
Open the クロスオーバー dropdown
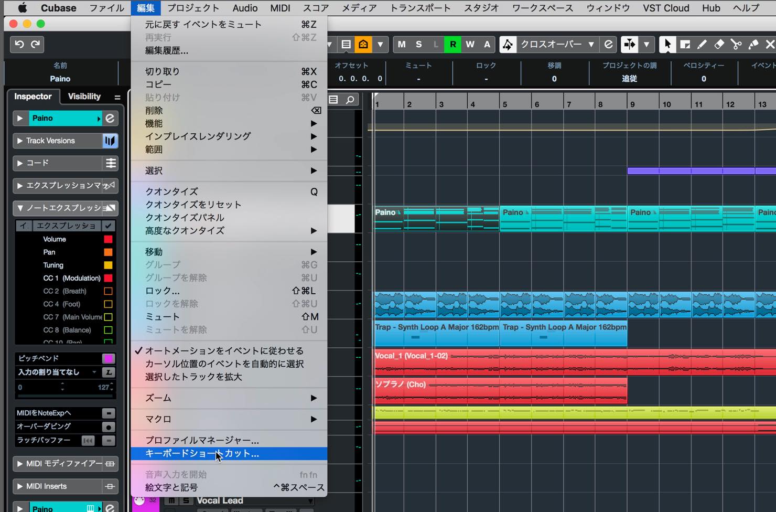(557, 45)
